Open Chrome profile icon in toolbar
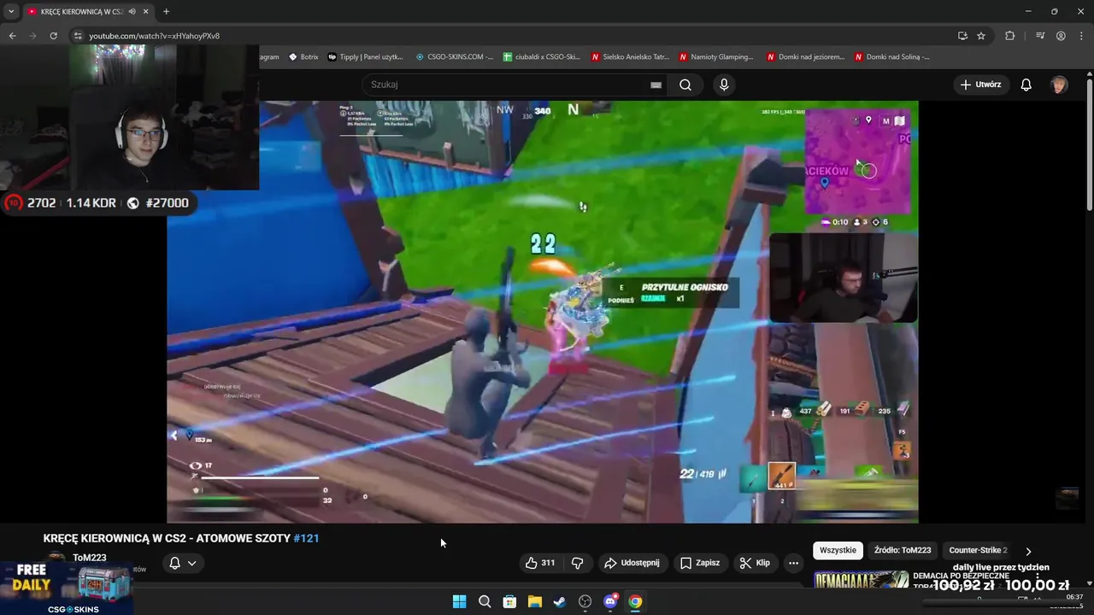 (x=1061, y=36)
